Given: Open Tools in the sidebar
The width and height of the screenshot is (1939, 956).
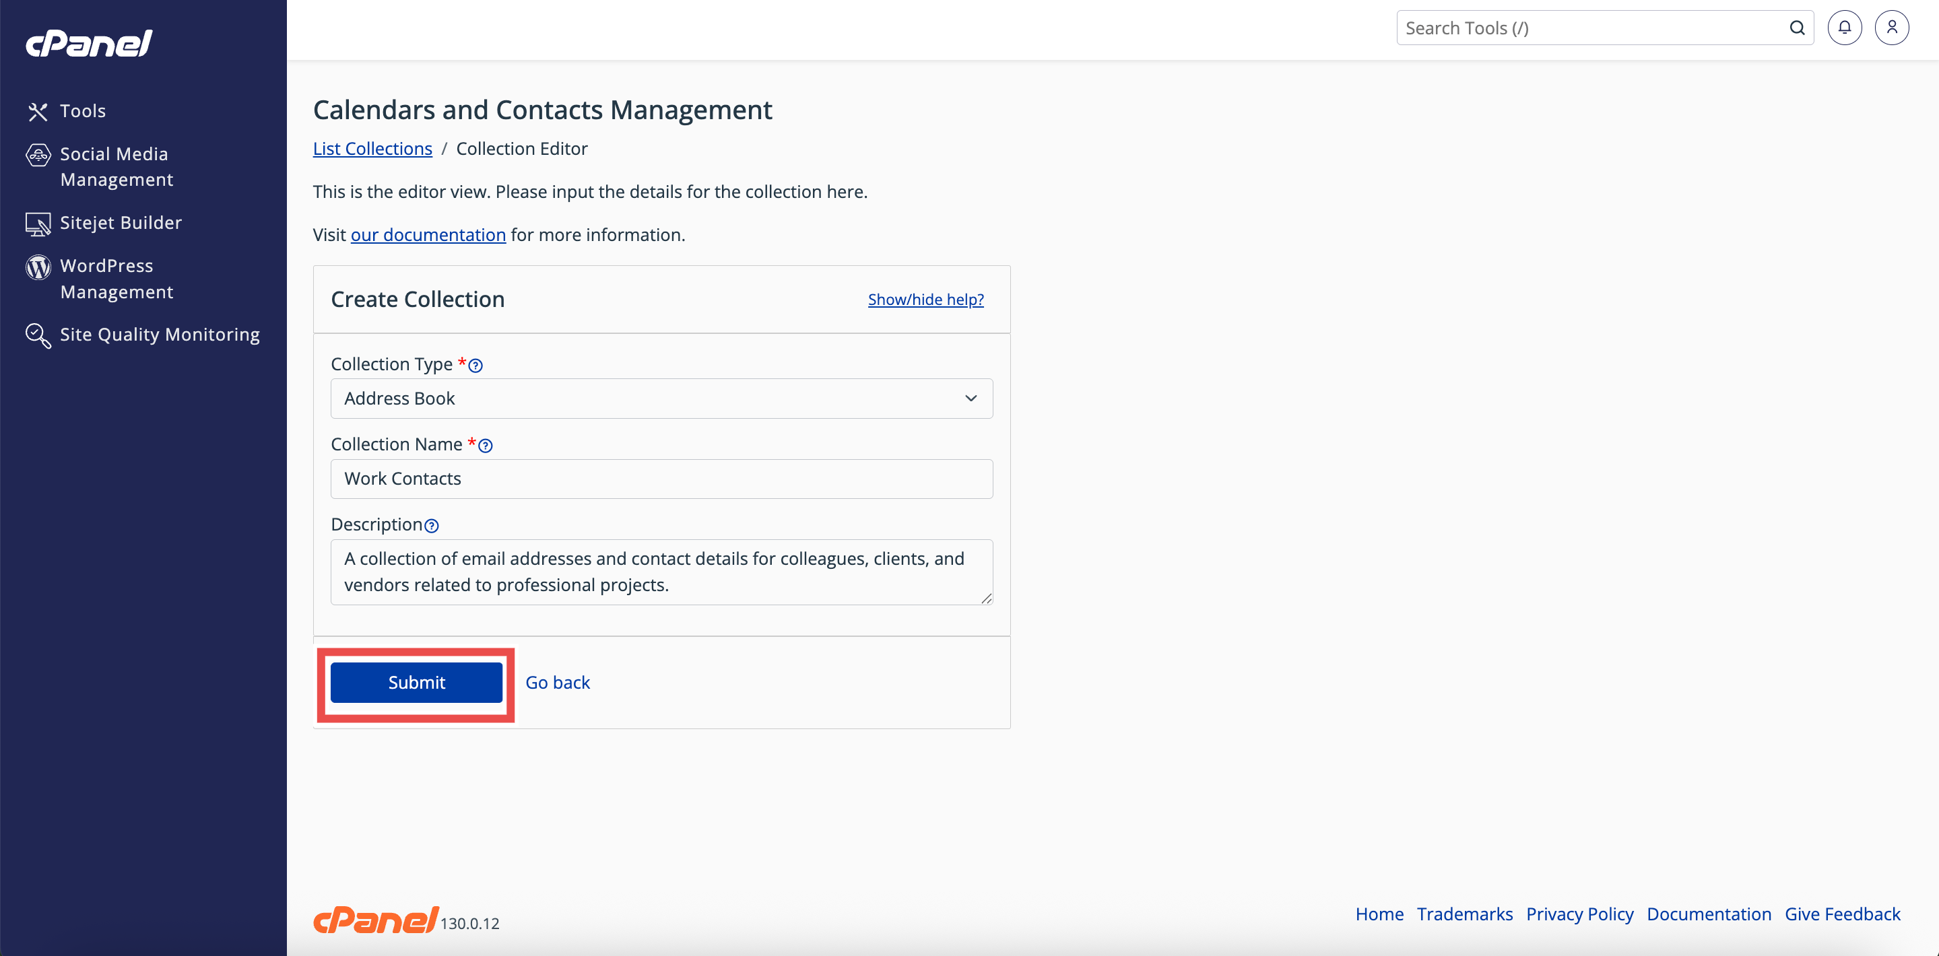Looking at the screenshot, I should coord(82,110).
